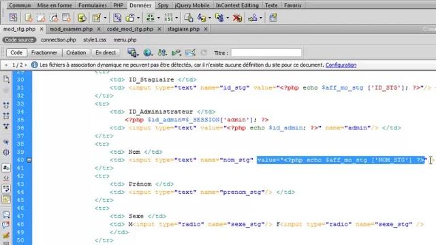
Task: Open the User Authentication dropdown arrow
Action: point(260,18)
